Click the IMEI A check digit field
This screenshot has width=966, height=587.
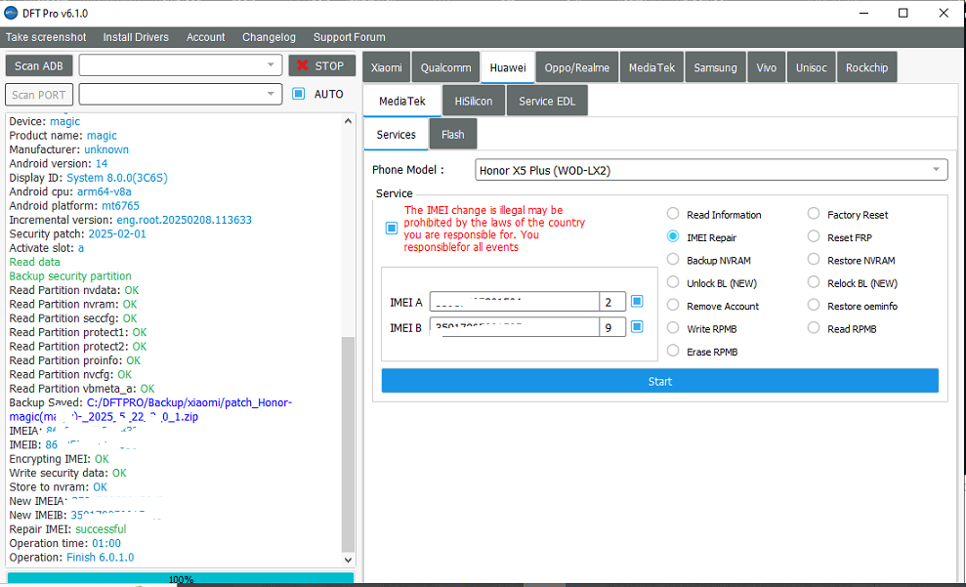tap(611, 301)
